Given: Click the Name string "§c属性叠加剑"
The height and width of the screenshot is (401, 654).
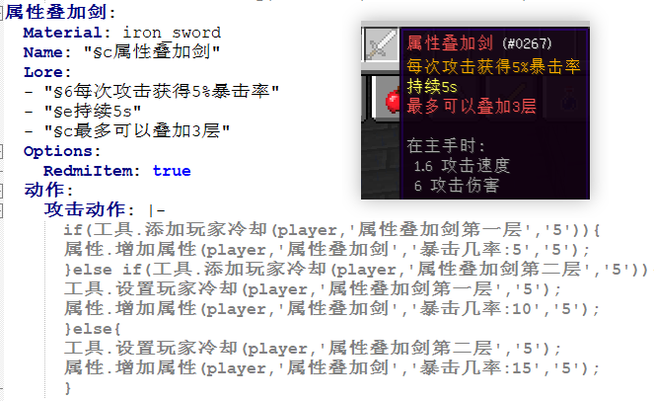Looking at the screenshot, I should click(152, 52).
